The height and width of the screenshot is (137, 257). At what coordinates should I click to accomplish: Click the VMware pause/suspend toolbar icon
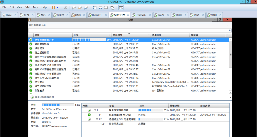(x=53, y=7)
